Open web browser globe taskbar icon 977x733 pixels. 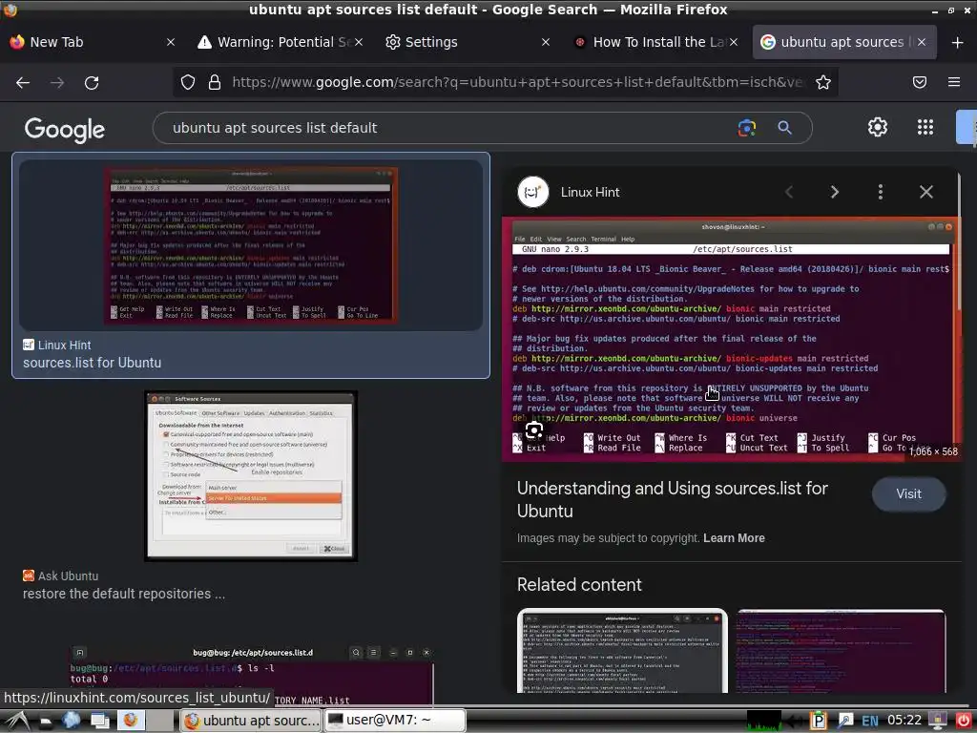(71, 721)
